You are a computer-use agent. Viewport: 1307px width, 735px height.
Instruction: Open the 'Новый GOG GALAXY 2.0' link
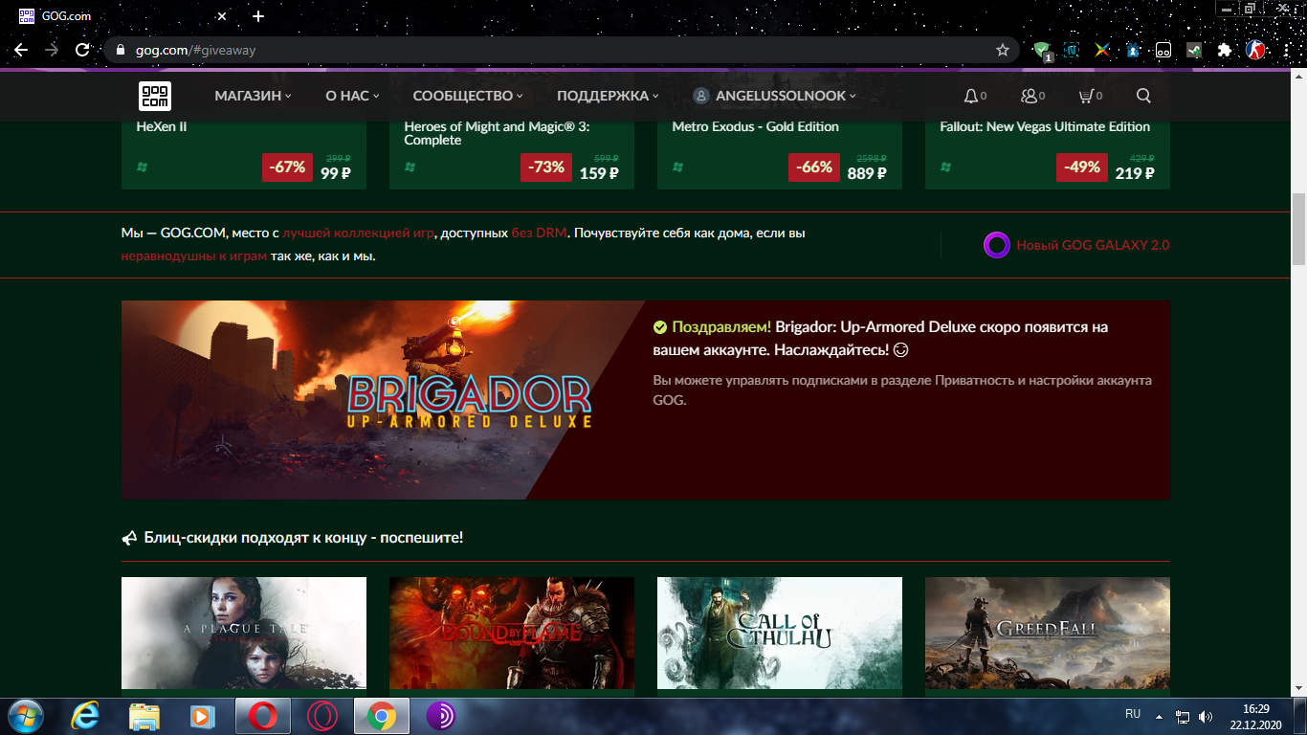coord(1093,245)
